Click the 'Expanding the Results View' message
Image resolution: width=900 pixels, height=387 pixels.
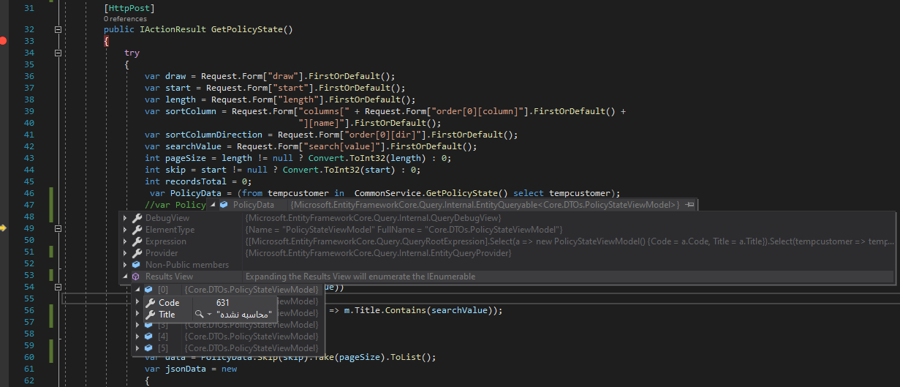point(360,277)
